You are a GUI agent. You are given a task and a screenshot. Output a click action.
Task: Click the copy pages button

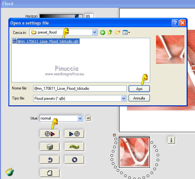click(x=50, y=173)
